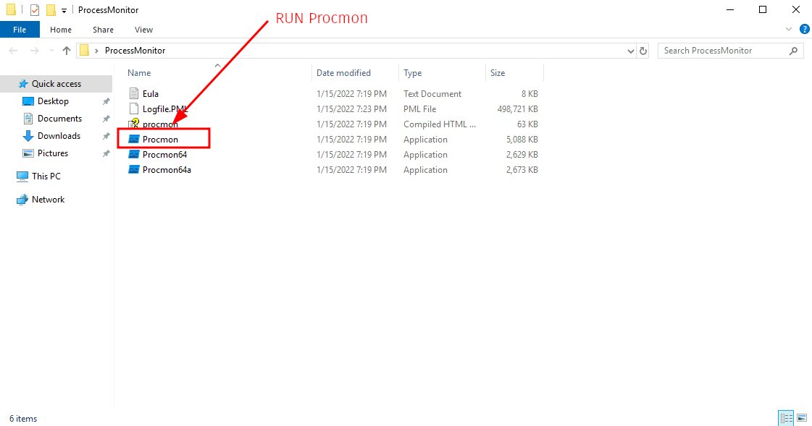Click the Procmon application icon
The width and height of the screenshot is (812, 426).
click(133, 140)
